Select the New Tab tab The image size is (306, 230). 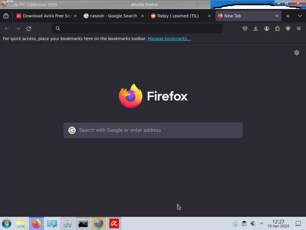pos(248,16)
